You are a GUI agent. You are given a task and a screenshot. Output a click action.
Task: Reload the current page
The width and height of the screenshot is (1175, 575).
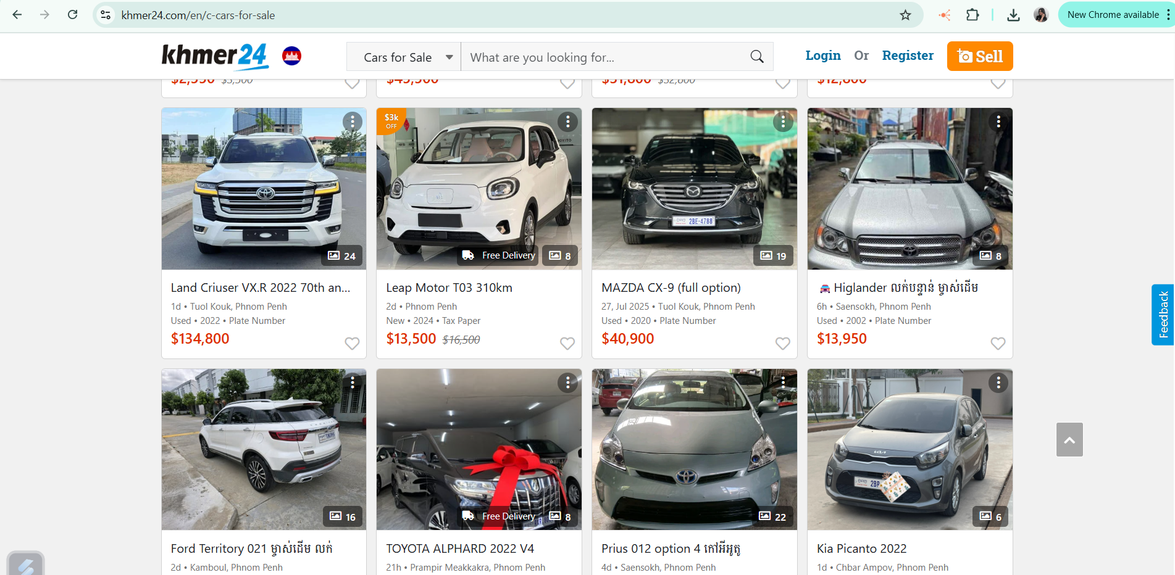click(x=72, y=15)
